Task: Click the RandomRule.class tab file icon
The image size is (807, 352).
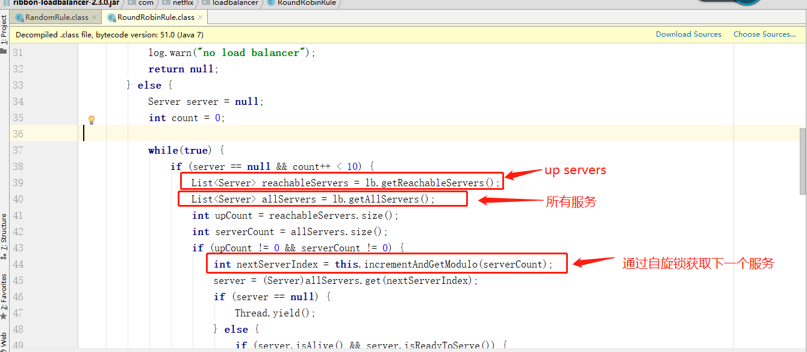Action: (x=19, y=17)
